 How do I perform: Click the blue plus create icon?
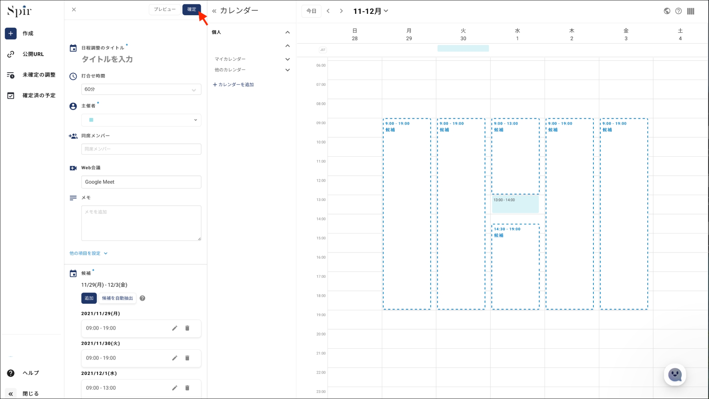[11, 33]
